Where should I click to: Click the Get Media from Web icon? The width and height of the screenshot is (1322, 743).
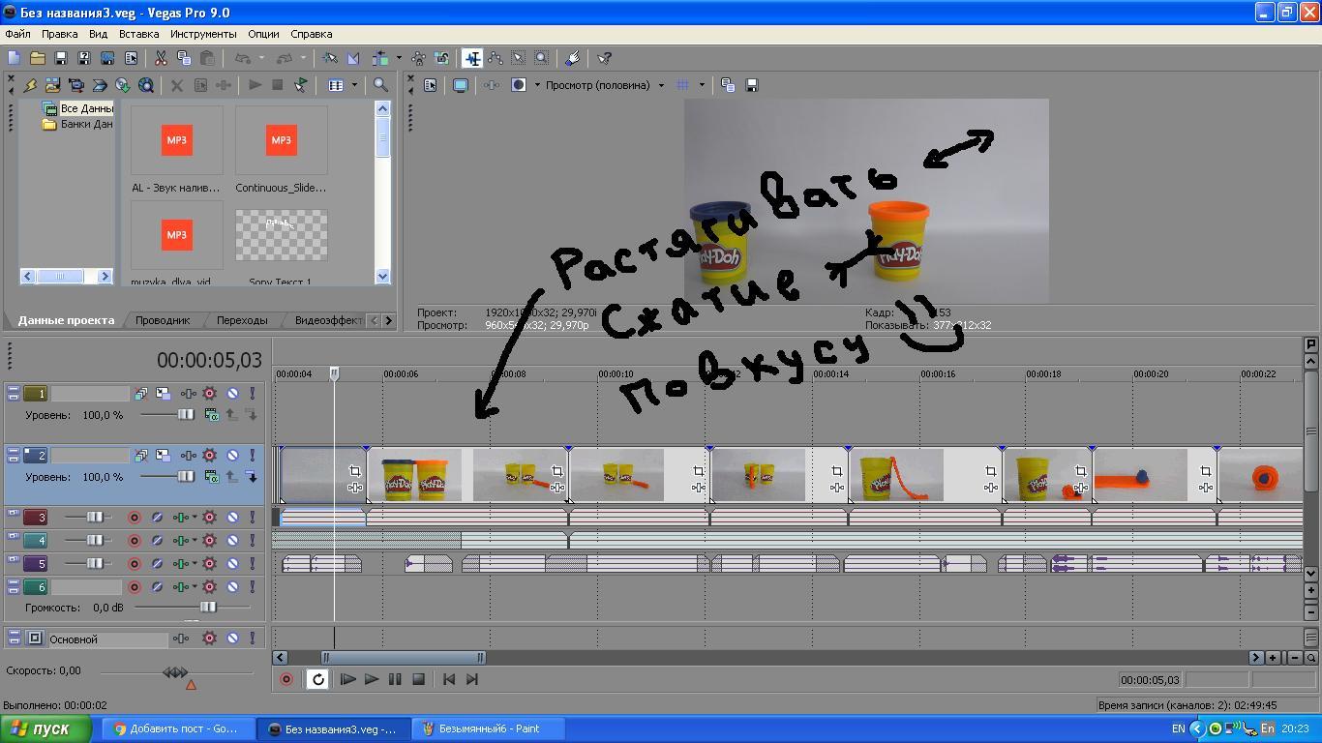click(x=146, y=85)
